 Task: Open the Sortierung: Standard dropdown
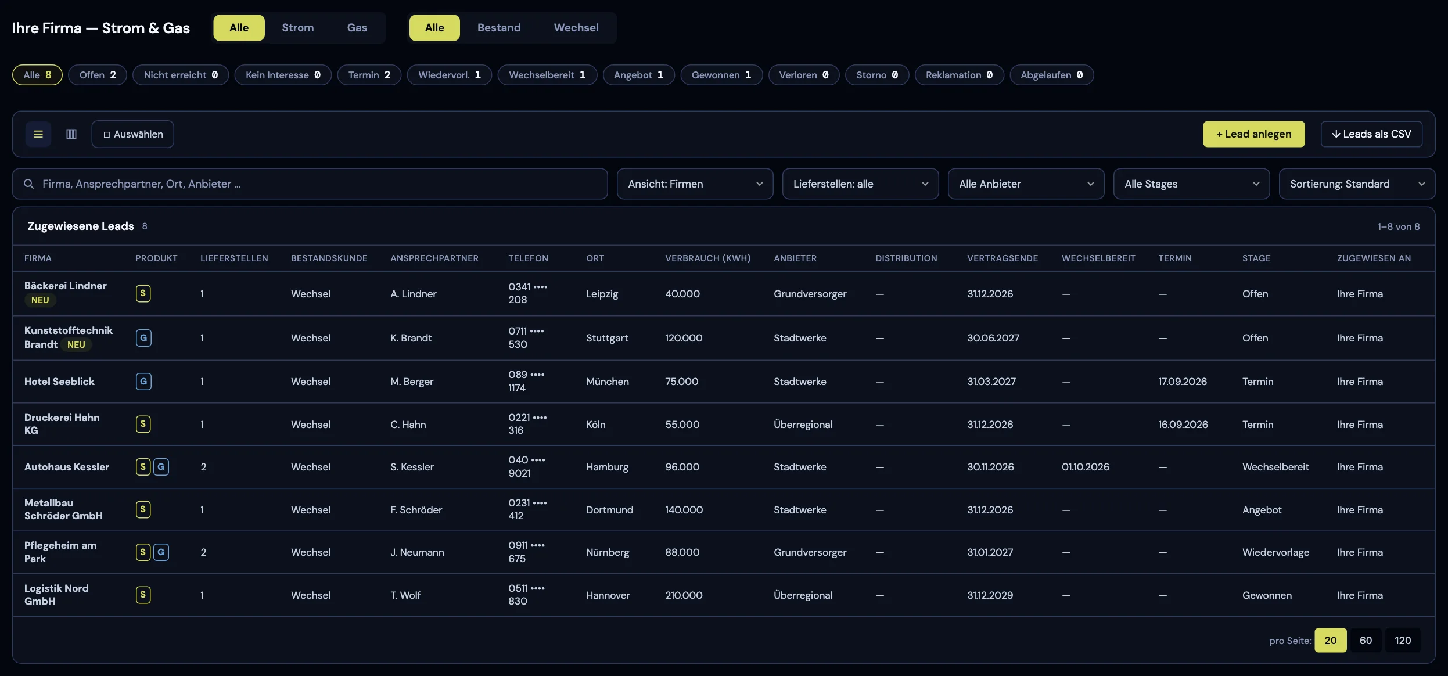1357,184
